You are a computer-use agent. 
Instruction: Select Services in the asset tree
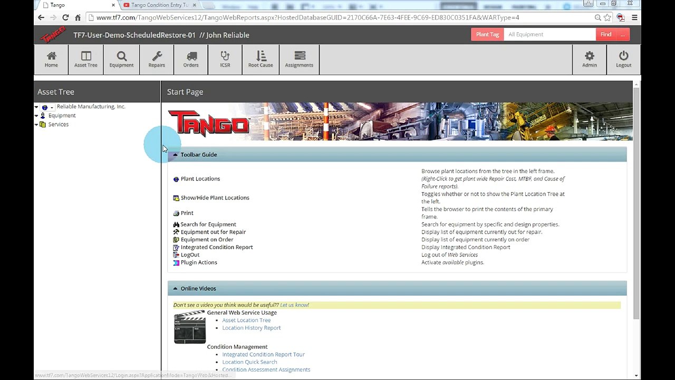point(58,125)
